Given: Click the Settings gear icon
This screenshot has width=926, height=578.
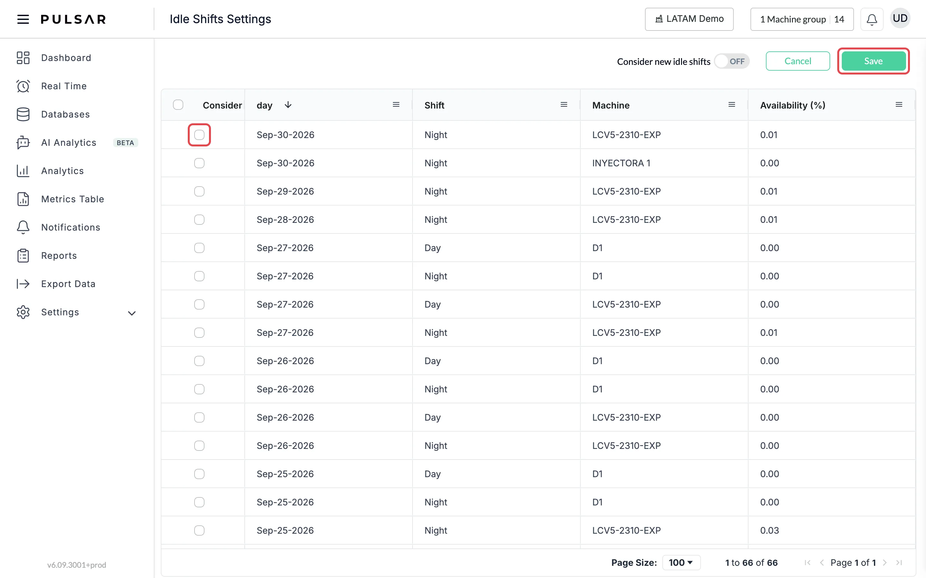Looking at the screenshot, I should (23, 312).
